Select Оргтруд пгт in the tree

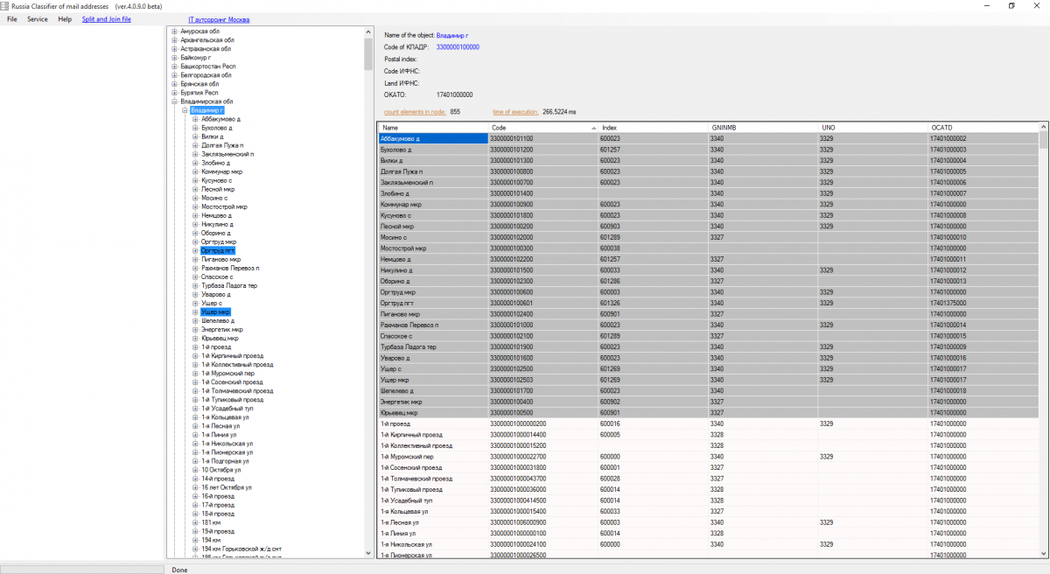(x=217, y=250)
